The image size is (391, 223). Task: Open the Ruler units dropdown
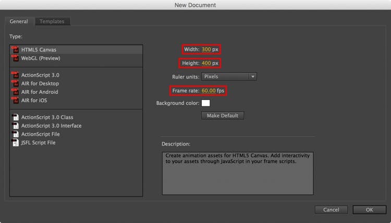pyautogui.click(x=228, y=77)
